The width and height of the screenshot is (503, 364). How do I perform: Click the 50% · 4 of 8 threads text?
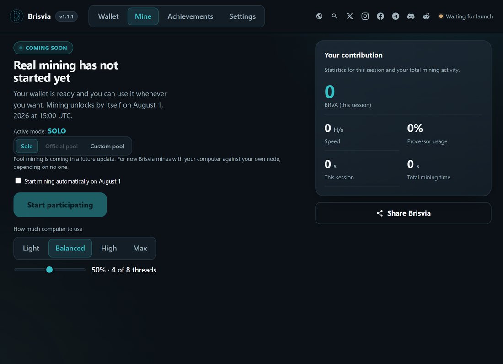point(124,270)
